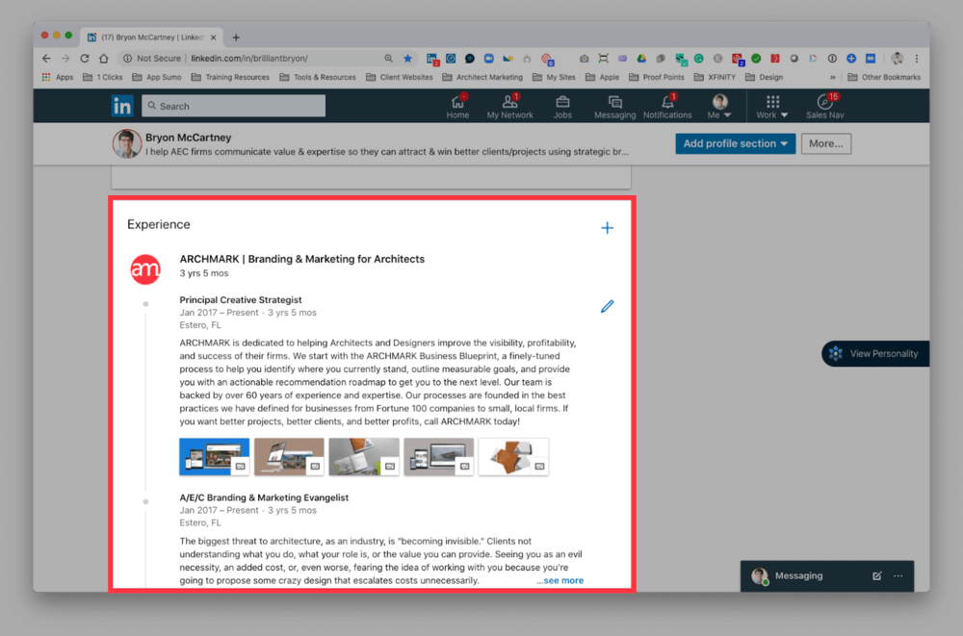Open Tools & Resources bookmark folder
Screen dimensions: 963x636
click(318, 77)
